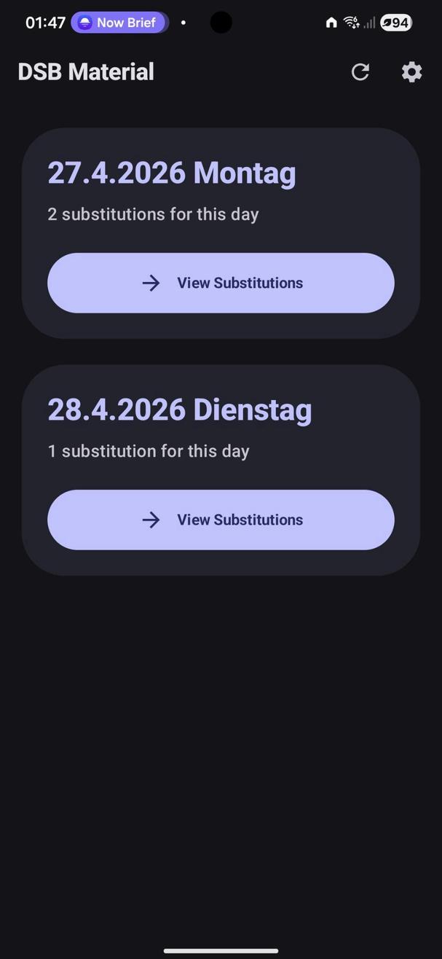Click arrow icon on Montag's View Substitutions
The width and height of the screenshot is (442, 959).
(151, 283)
